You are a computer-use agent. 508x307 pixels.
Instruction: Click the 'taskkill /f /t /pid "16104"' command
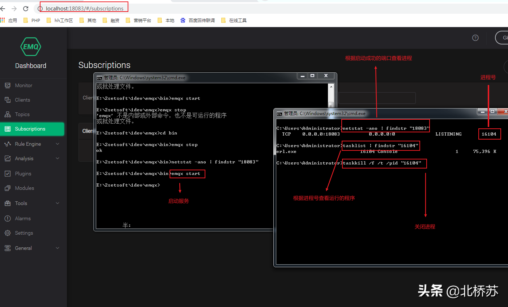pyautogui.click(x=382, y=163)
